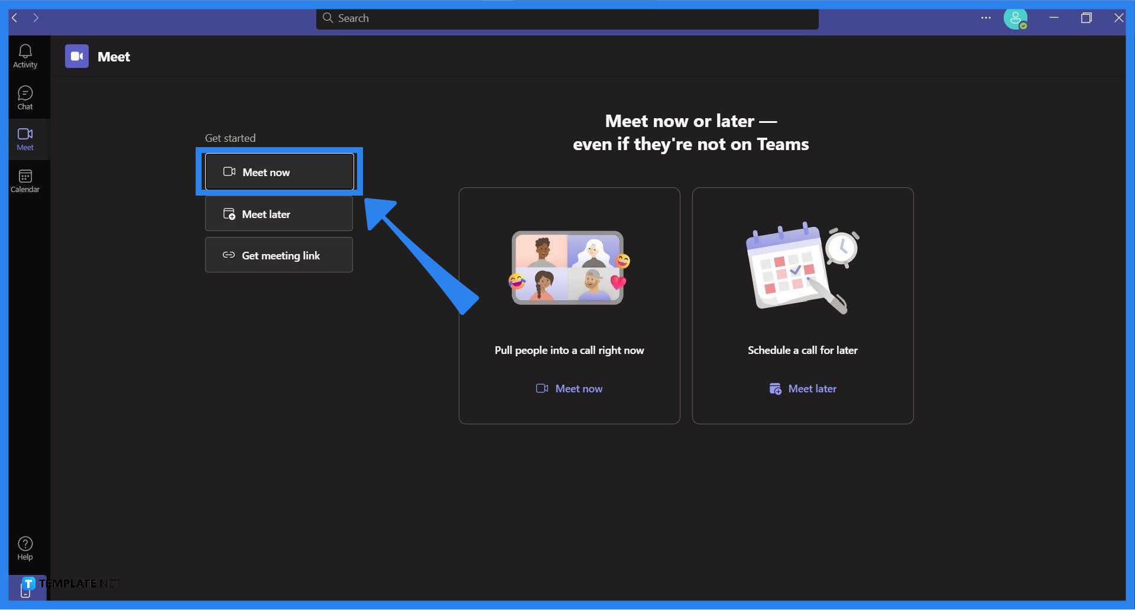Image resolution: width=1135 pixels, height=611 pixels.
Task: Click the Meet now link under the call illustration
Action: pyautogui.click(x=568, y=388)
